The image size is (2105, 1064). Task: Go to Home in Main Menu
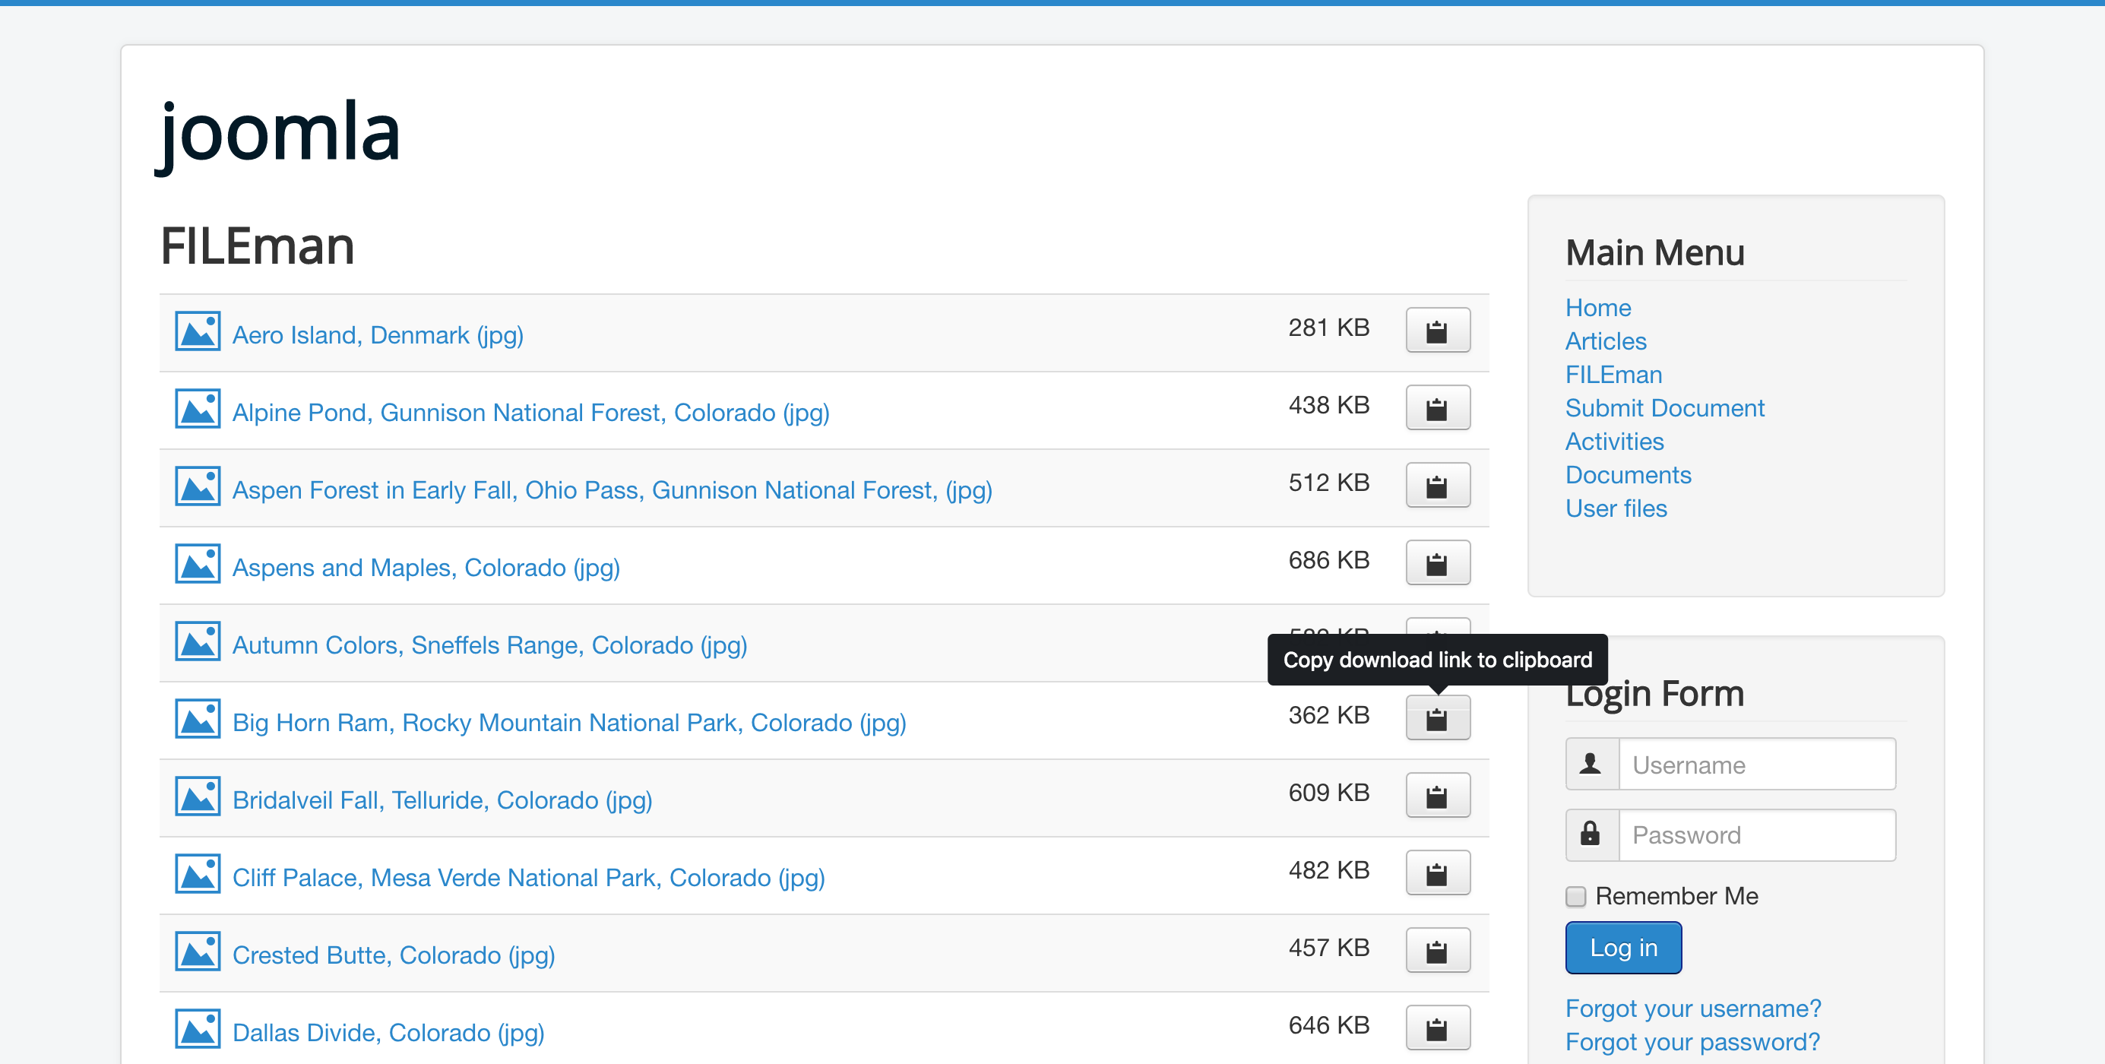[1598, 308]
